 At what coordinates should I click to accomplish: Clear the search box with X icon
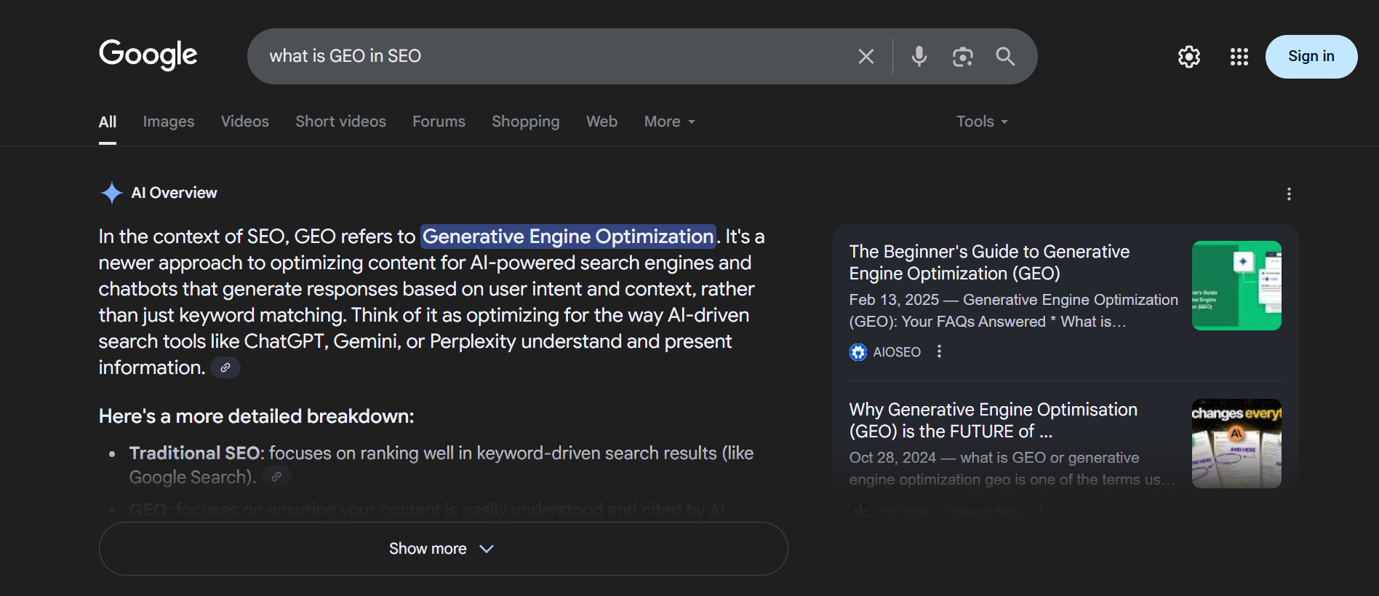pyautogui.click(x=866, y=56)
